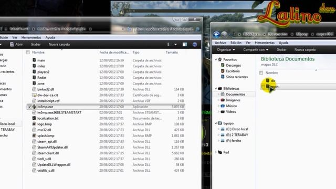Open Ayuda menu in left window

[50, 37]
